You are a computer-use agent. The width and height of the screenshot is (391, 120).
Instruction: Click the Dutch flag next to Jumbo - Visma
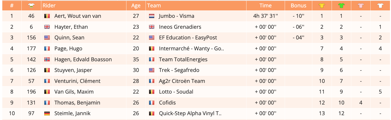(x=152, y=16)
